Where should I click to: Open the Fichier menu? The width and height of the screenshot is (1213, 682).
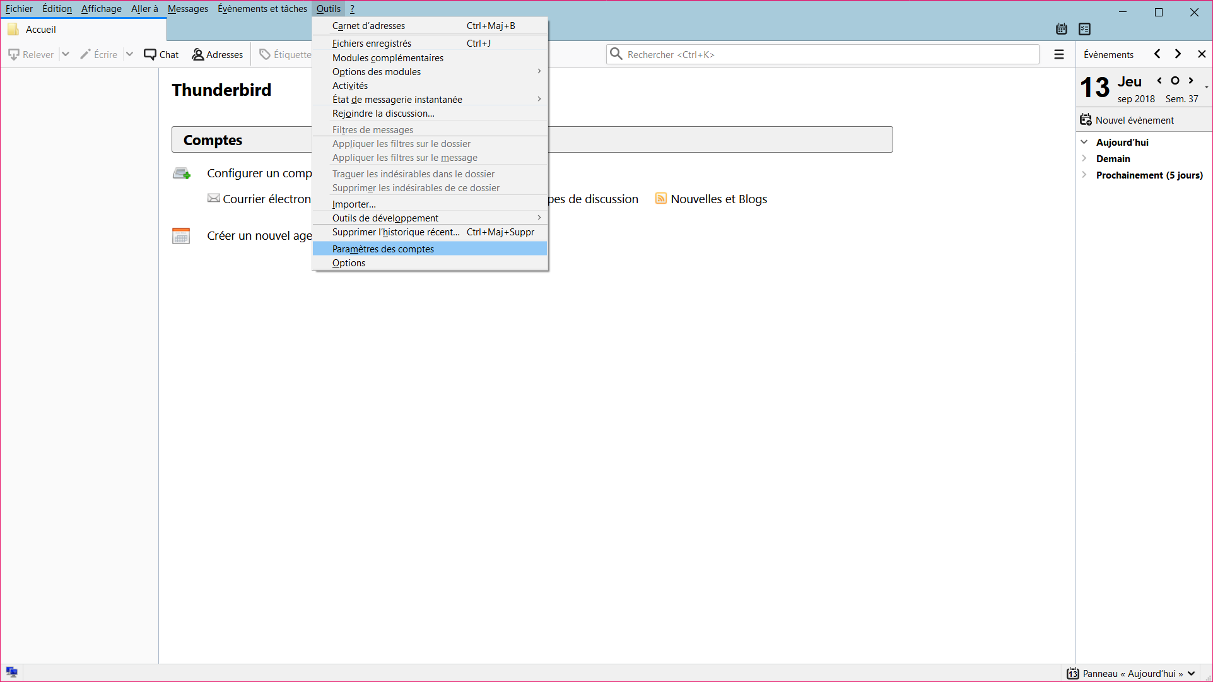pos(19,9)
